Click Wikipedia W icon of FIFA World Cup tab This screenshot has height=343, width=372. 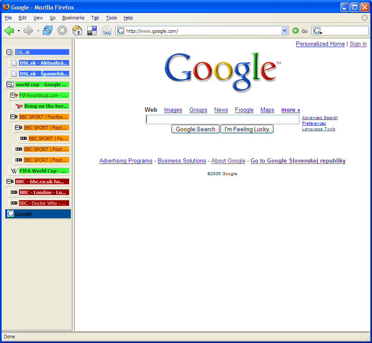point(14,171)
